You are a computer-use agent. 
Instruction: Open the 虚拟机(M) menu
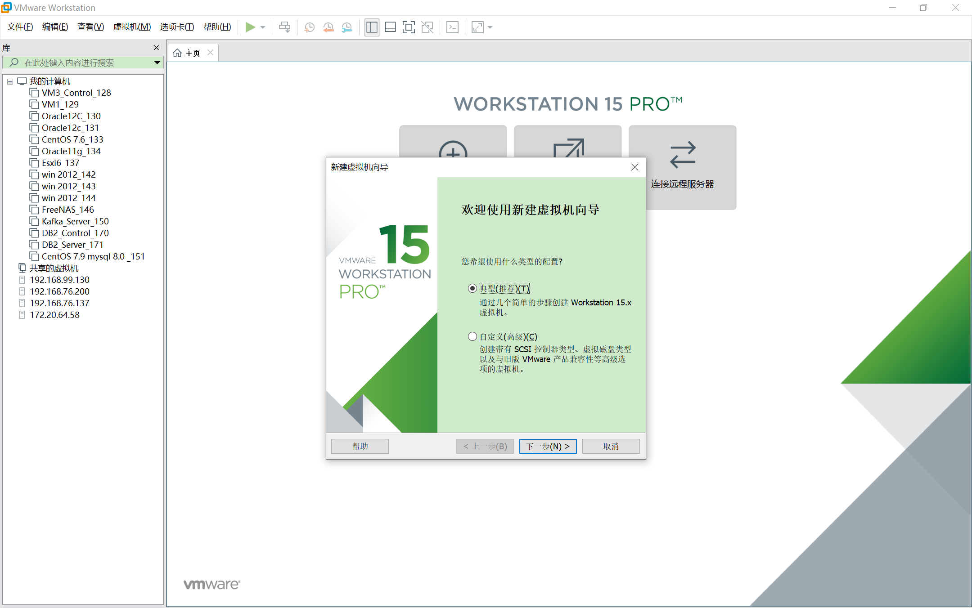(x=132, y=27)
